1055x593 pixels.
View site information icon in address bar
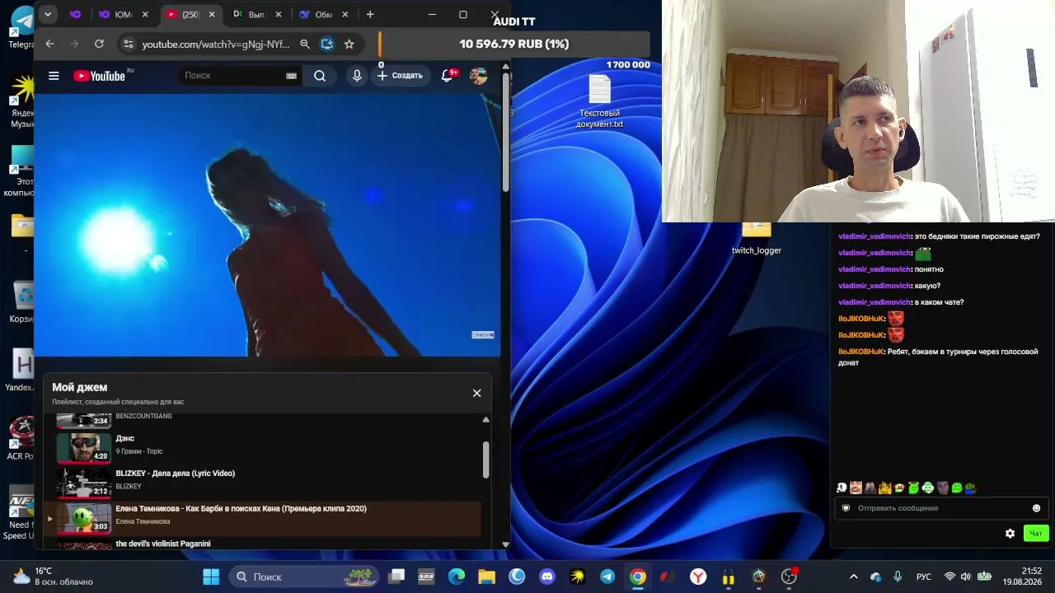128,44
